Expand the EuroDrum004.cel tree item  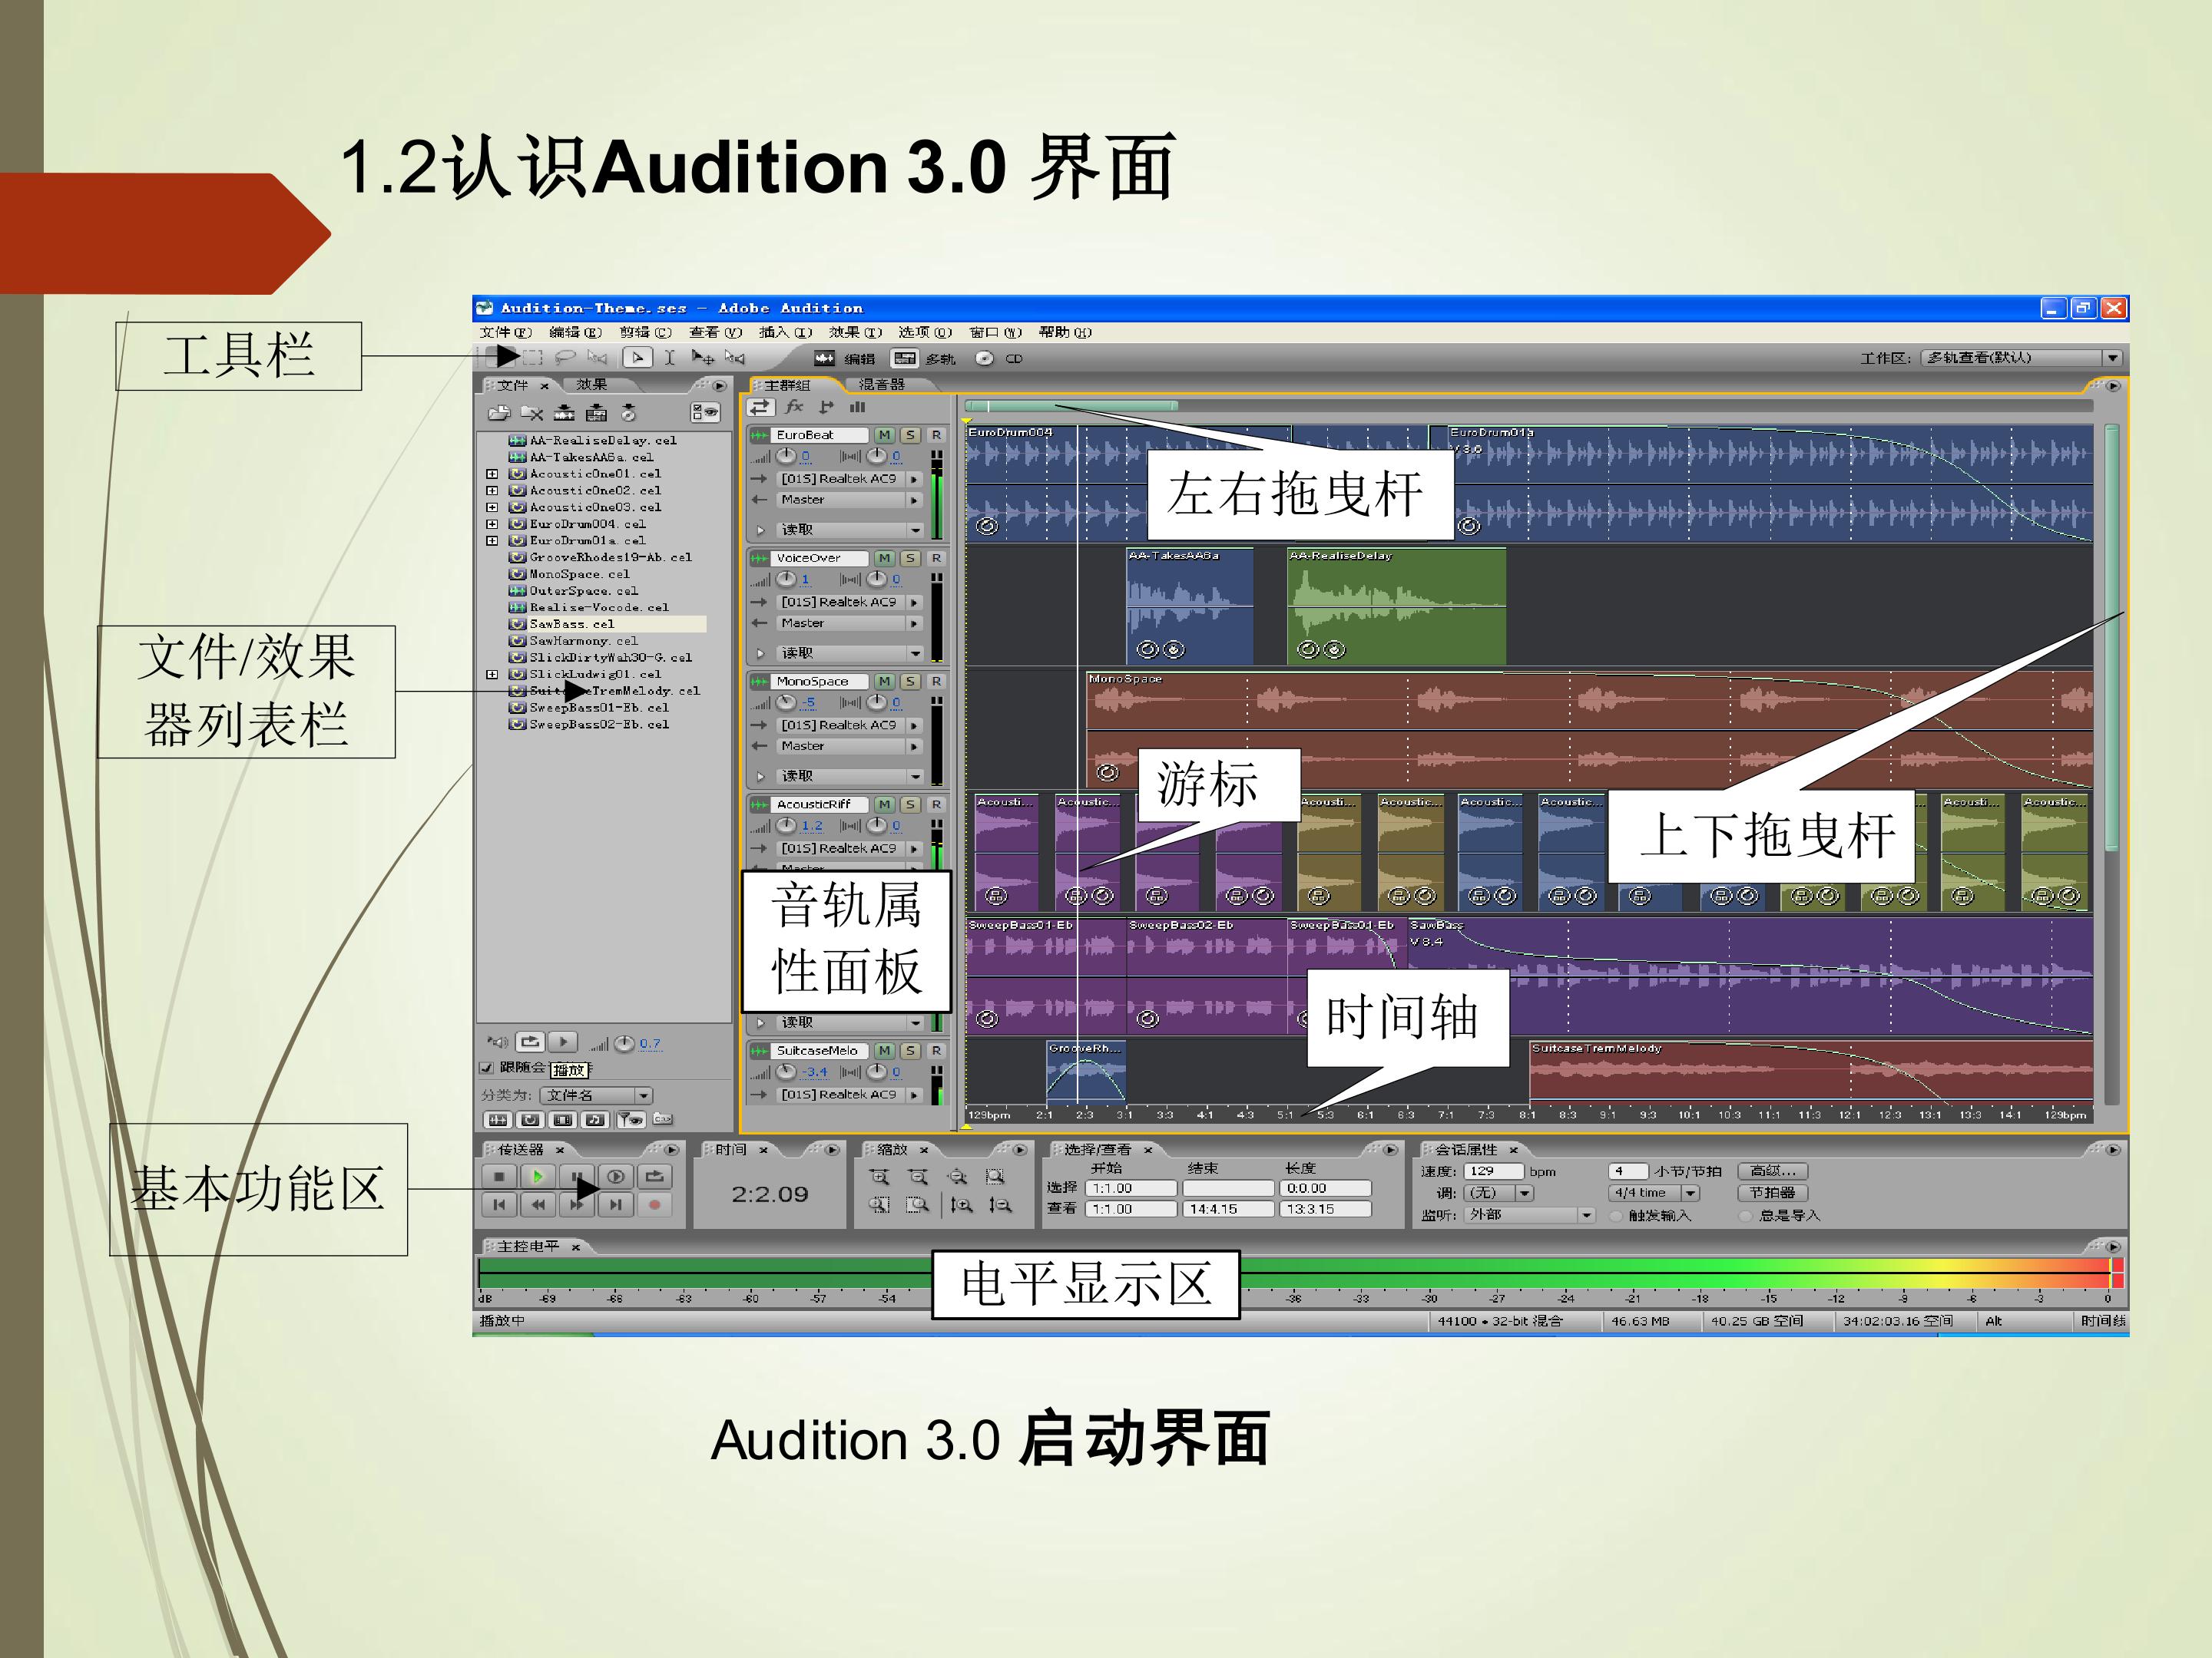(x=492, y=523)
